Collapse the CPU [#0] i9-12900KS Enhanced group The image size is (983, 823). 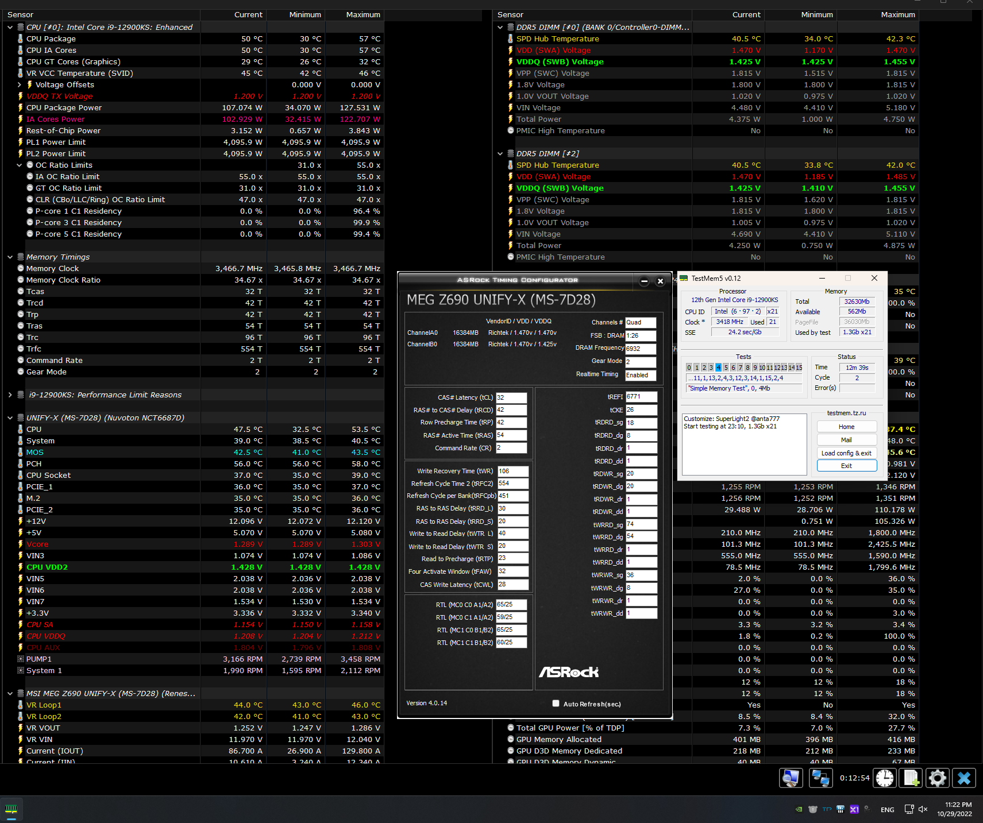point(10,27)
